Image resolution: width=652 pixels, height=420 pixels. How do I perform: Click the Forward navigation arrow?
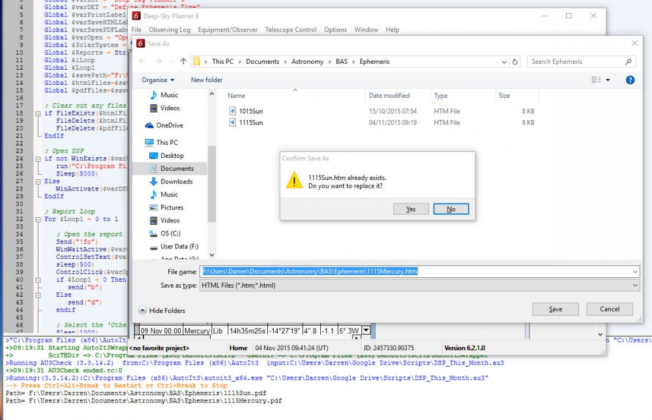click(x=158, y=61)
